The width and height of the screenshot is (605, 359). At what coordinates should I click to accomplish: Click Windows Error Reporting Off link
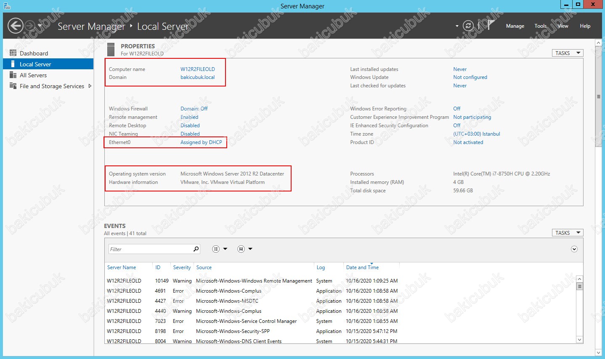coord(457,109)
